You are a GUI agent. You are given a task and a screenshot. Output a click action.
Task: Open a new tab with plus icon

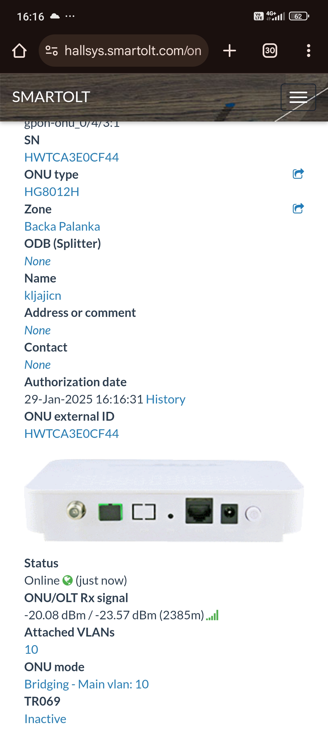click(230, 51)
